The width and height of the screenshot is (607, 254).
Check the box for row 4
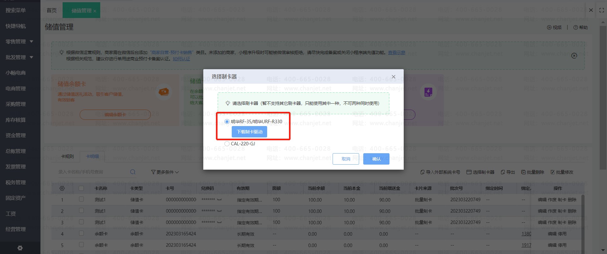81,233
